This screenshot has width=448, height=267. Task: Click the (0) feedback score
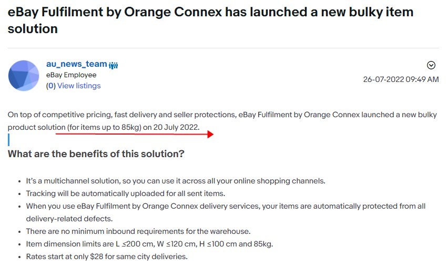point(50,86)
